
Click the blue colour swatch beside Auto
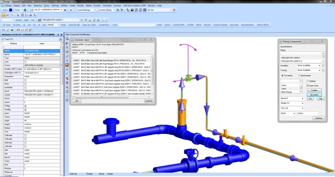pos(11,10)
